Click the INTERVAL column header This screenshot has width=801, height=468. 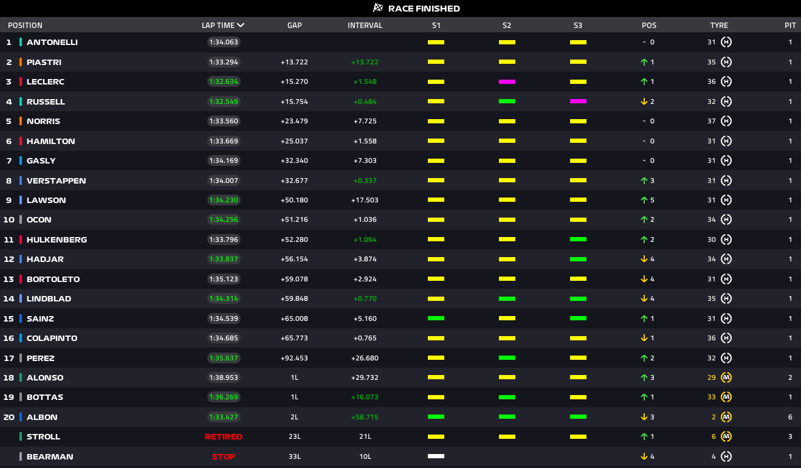[365, 26]
